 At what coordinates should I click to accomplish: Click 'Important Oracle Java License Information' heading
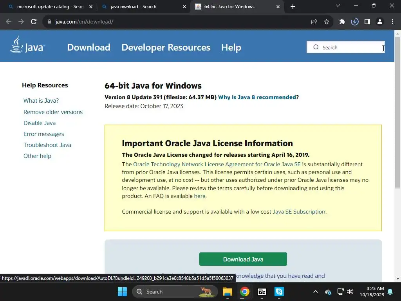207,143
